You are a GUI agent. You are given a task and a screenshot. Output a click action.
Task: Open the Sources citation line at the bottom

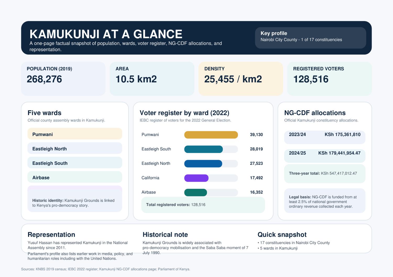point(106,269)
